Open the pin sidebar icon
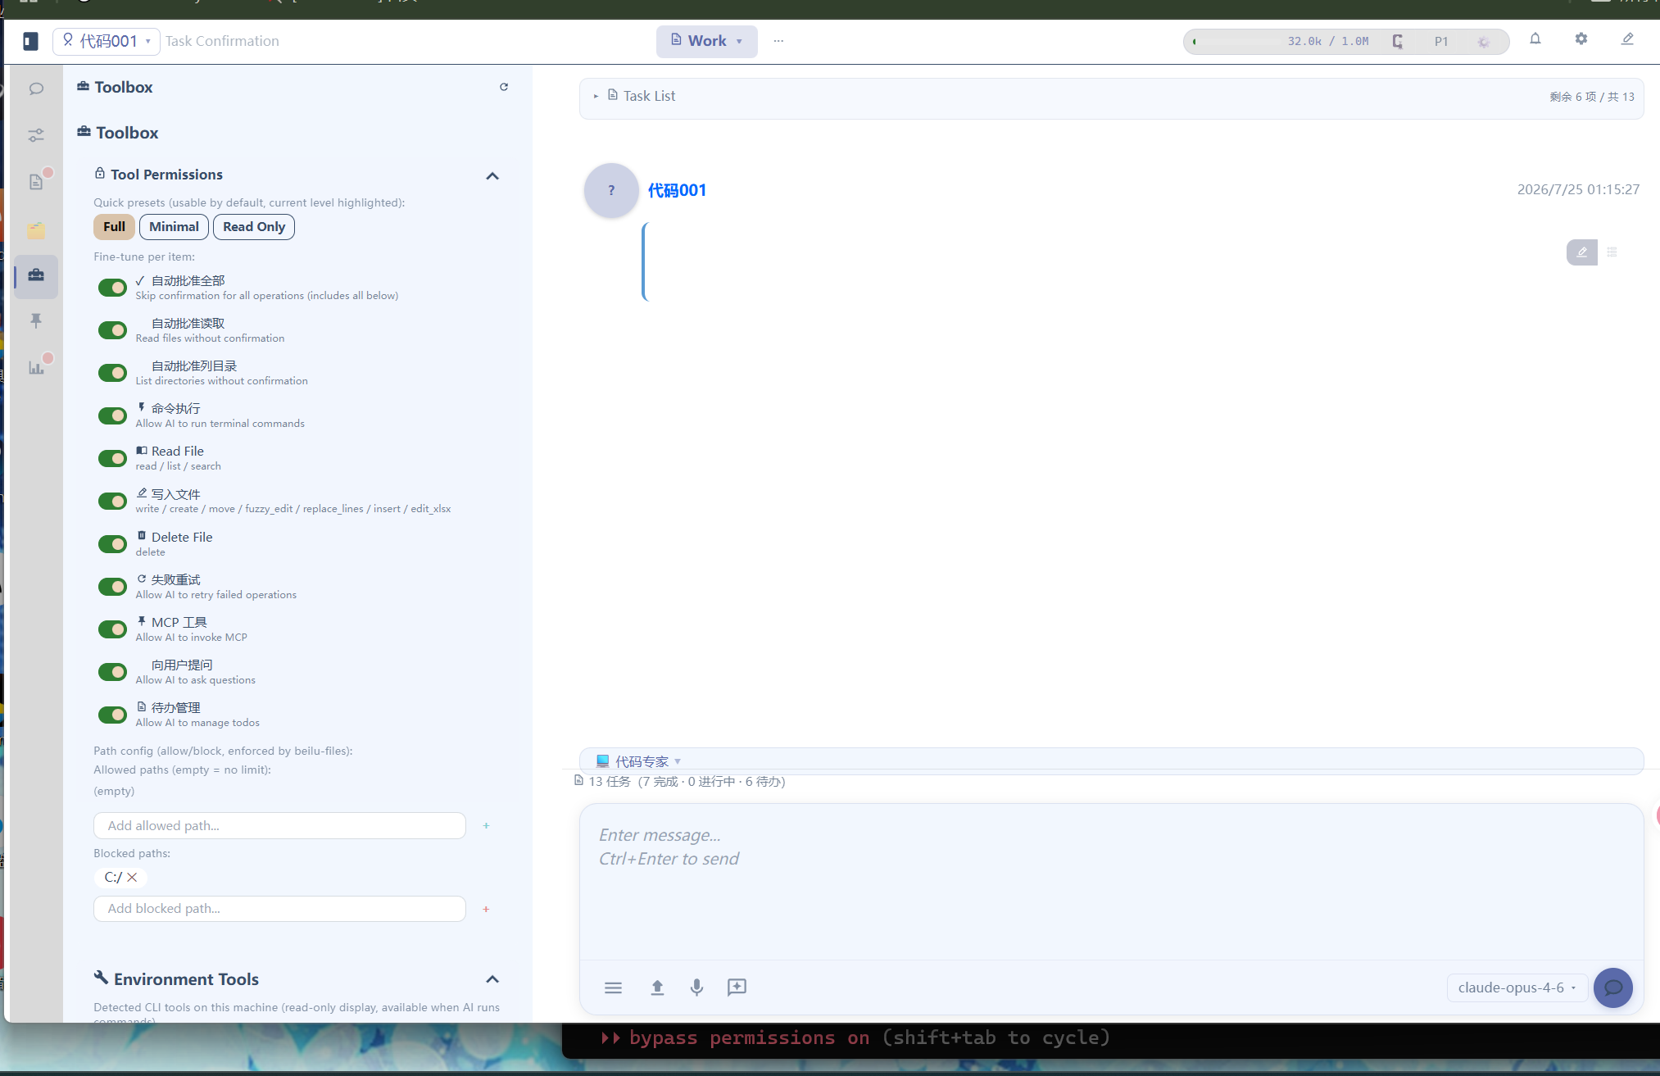The image size is (1660, 1076). coord(36,321)
